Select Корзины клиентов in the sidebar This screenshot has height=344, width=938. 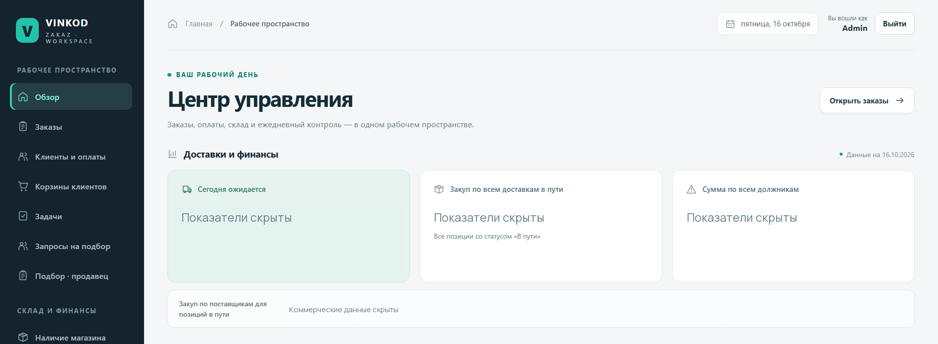click(71, 186)
